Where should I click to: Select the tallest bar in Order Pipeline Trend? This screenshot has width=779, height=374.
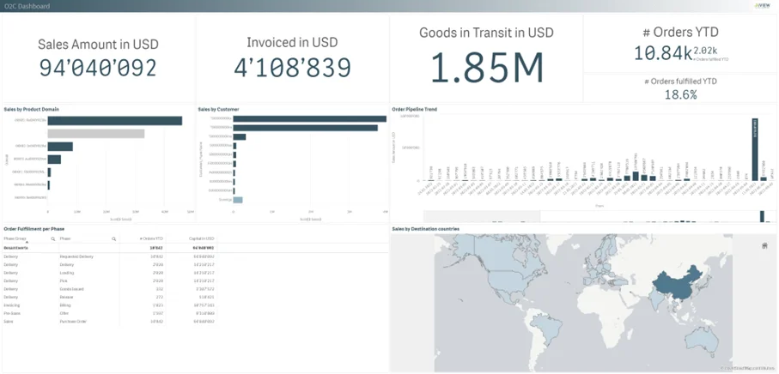755,149
